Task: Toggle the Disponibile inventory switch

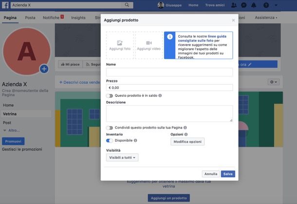Action: (110, 141)
